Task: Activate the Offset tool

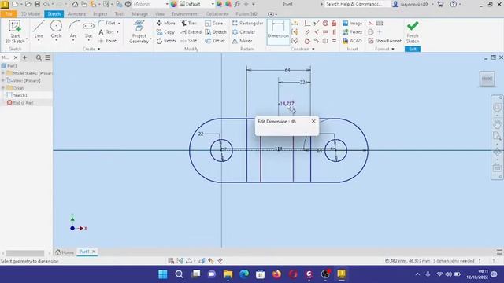Action: 215,41
